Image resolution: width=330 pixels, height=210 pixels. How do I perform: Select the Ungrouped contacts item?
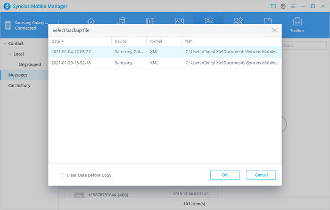click(30, 65)
